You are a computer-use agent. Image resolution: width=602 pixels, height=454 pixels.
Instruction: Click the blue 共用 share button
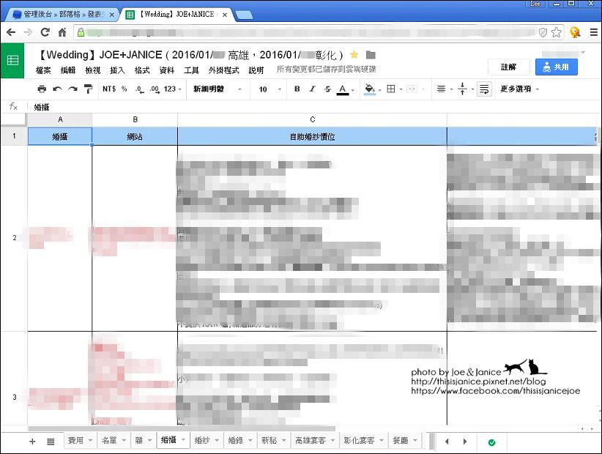[x=556, y=67]
